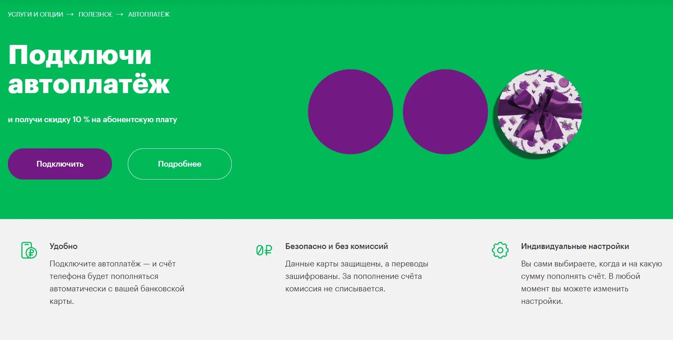The height and width of the screenshot is (340, 673).
Task: Click the first breadcrumb arrow separator
Action: coord(70,14)
